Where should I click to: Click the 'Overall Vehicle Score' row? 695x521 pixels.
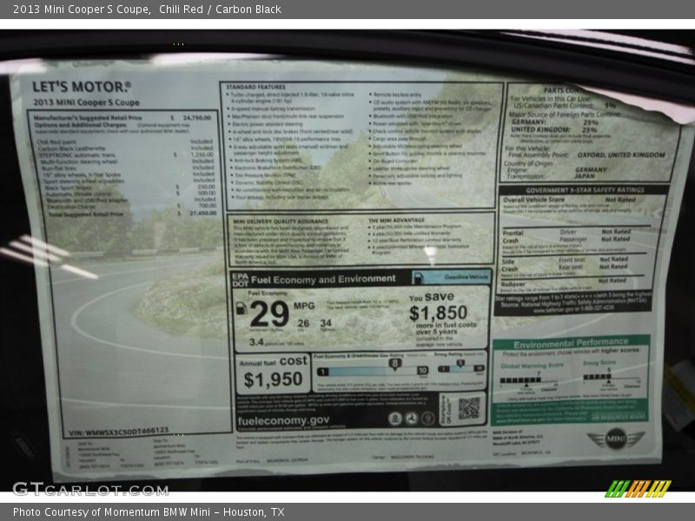tap(569, 200)
